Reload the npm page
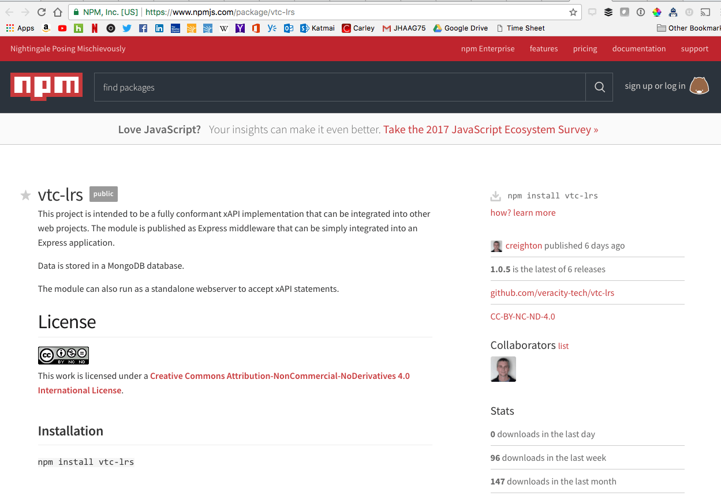The width and height of the screenshot is (721, 496). 42,12
